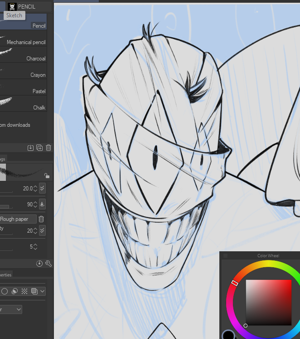Delete sub tool using trash icon above settings
The width and height of the screenshot is (300, 339).
(x=48, y=148)
